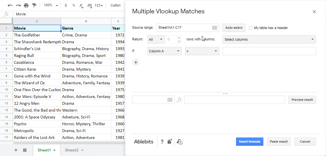The width and height of the screenshot is (326, 156).
Task: Select column B header
Action: (86, 21)
